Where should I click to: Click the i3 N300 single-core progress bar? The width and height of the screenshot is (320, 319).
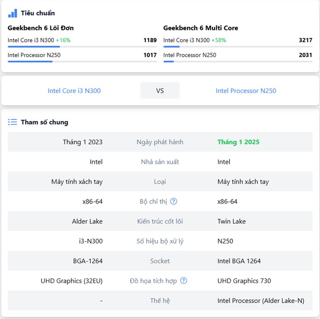click(82, 47)
